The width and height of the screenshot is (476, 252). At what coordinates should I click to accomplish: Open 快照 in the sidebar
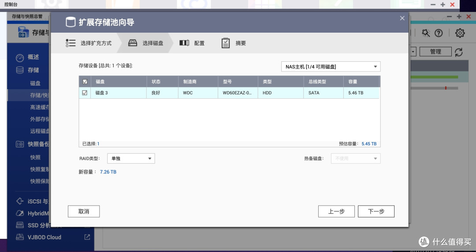pyautogui.click(x=35, y=157)
